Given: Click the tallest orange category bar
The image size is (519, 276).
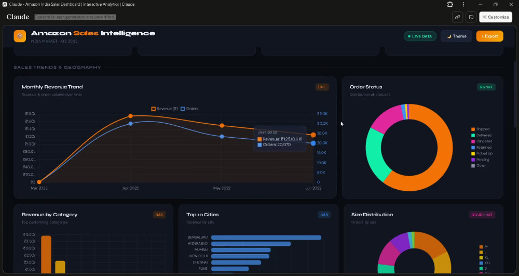Looking at the screenshot, I should coord(46,255).
